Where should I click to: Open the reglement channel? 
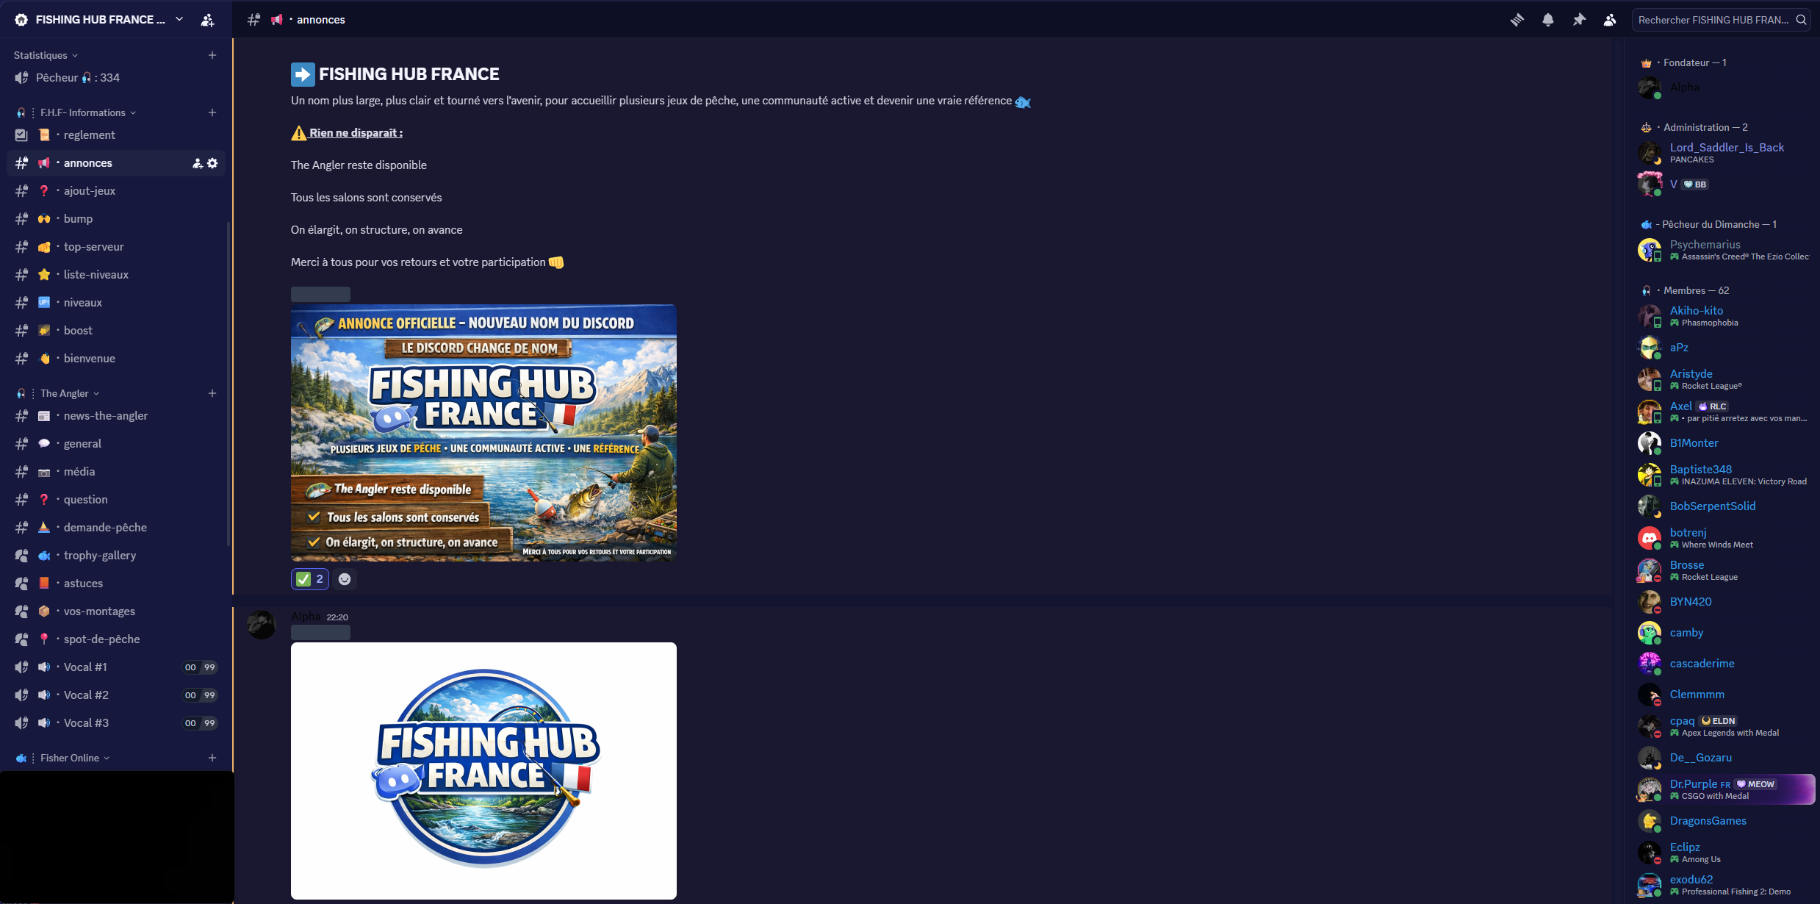89,135
